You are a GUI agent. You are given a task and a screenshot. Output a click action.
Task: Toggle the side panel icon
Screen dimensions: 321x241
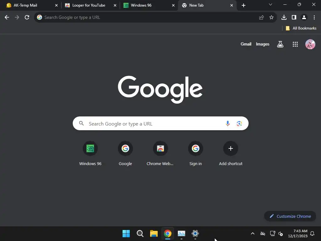294,18
